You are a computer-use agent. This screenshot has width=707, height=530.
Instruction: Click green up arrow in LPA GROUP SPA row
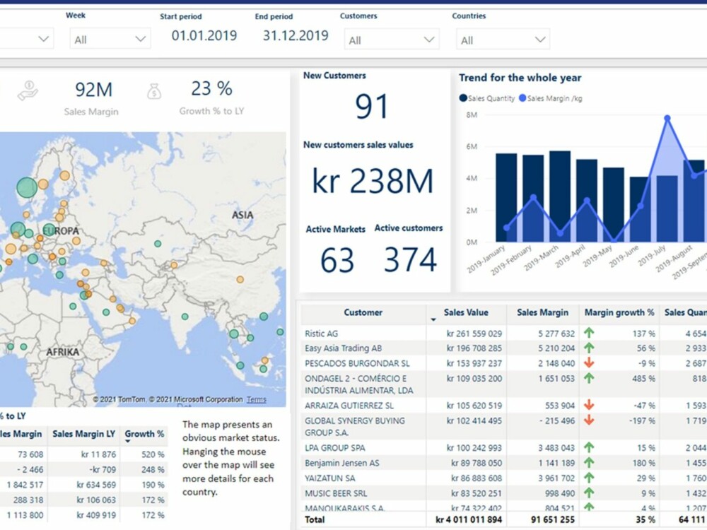tap(589, 447)
